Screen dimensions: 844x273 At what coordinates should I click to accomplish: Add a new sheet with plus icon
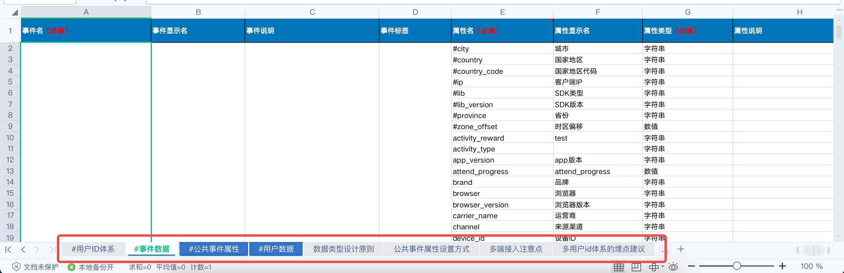pos(681,249)
